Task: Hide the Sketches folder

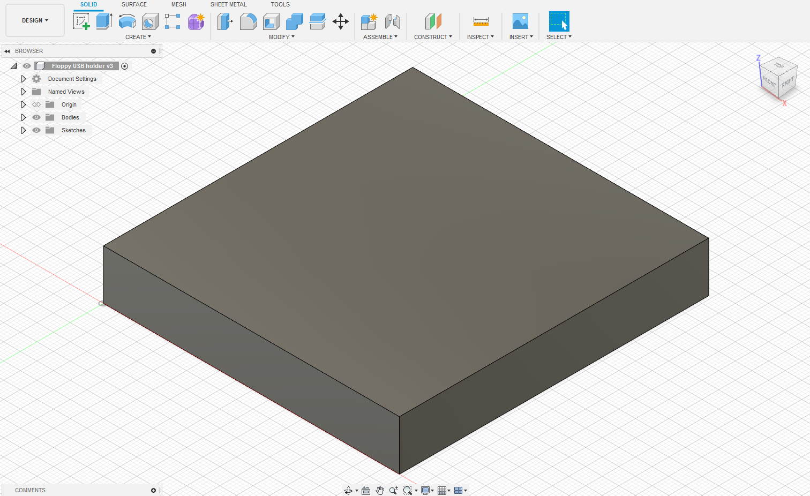Action: (x=36, y=130)
